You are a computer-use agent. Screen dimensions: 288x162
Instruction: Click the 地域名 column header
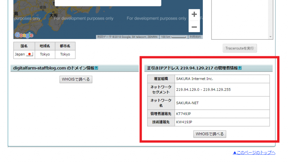click(45, 46)
